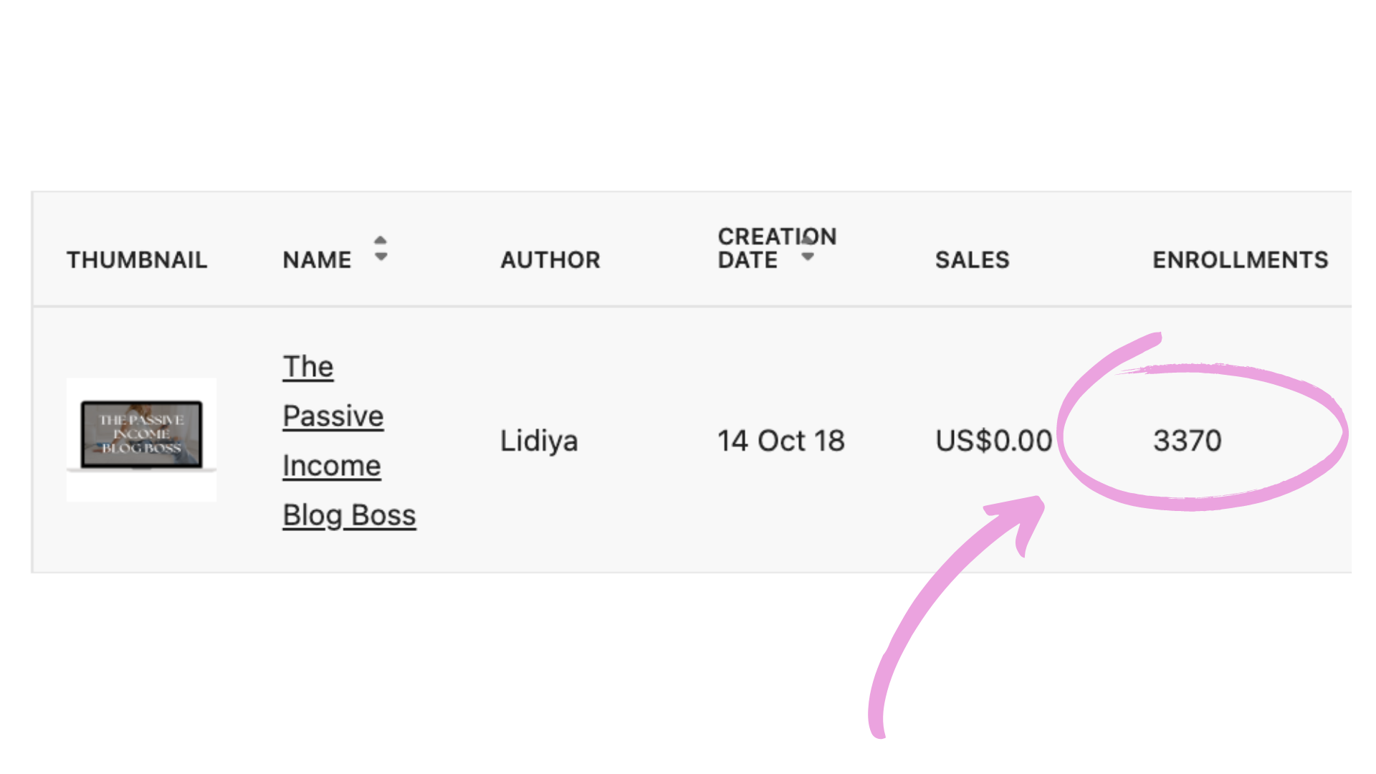Sort descending with Name down arrow
Screen dimensions: 1376x774
tap(381, 256)
